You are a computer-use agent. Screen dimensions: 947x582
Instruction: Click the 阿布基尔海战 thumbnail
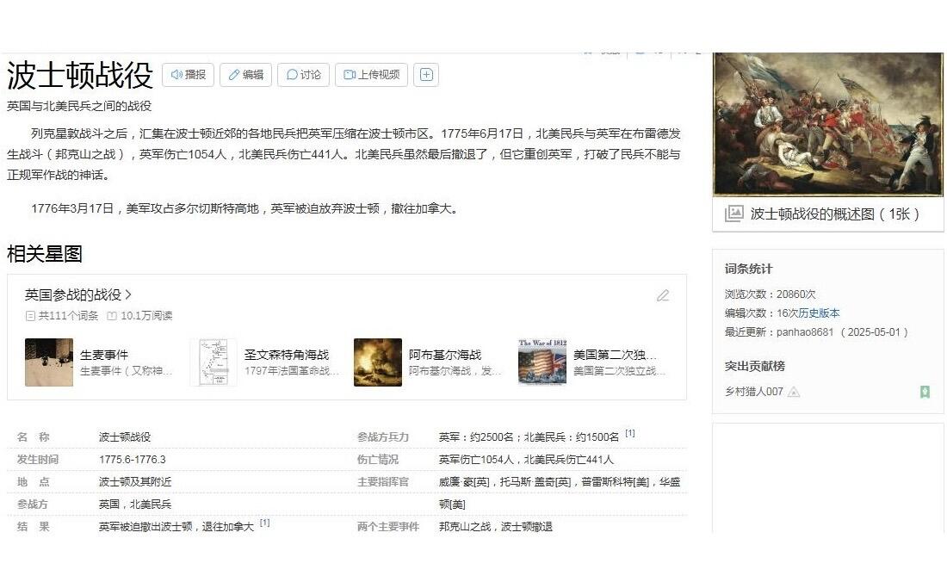point(378,362)
